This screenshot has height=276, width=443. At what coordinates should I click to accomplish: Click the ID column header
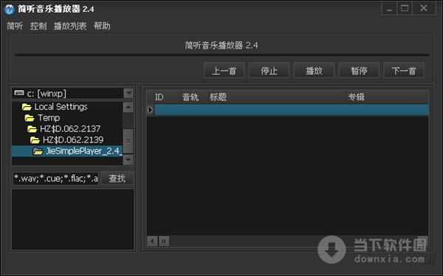click(x=168, y=97)
